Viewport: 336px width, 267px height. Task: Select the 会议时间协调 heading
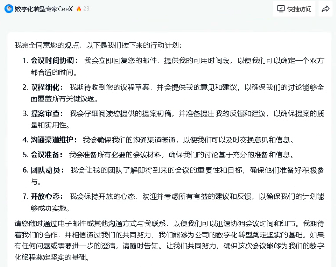54,61
